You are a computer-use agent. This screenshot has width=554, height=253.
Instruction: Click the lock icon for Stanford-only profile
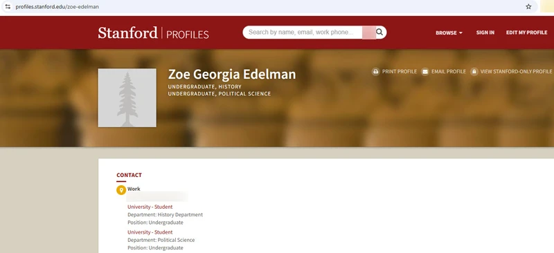474,72
